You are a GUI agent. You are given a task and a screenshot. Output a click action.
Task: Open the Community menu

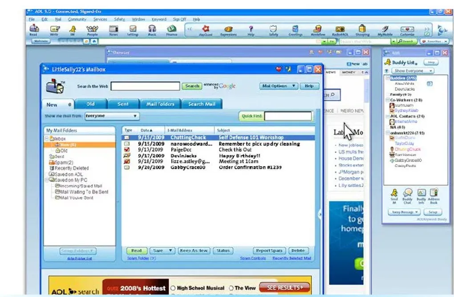(x=77, y=20)
